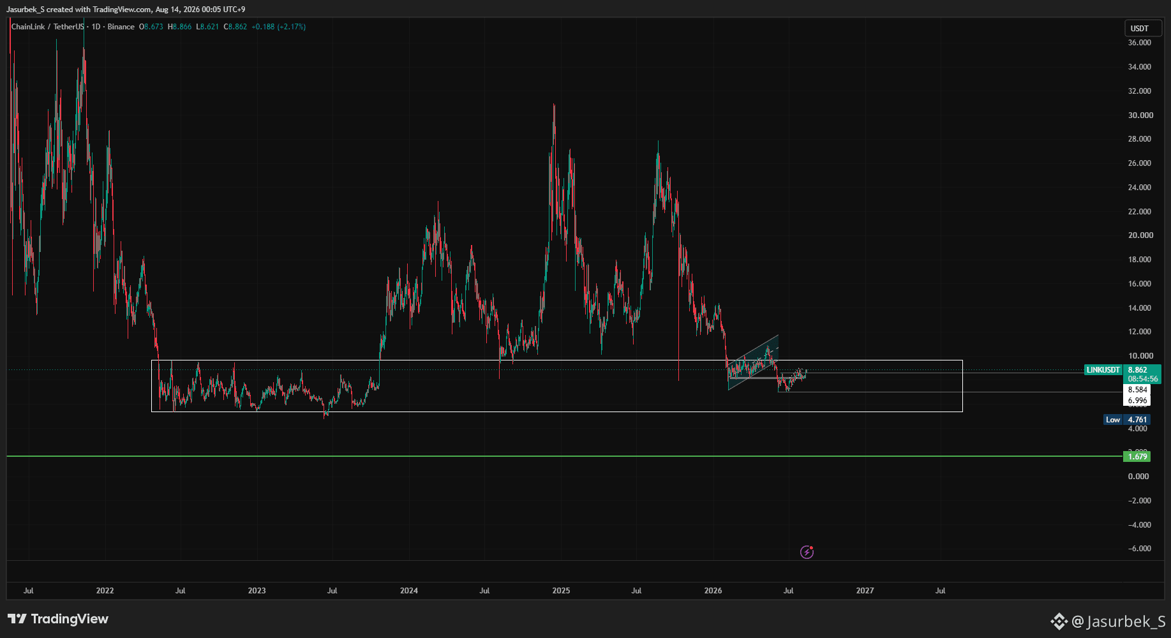Click the high value H8.866
The width and height of the screenshot is (1171, 638).
[179, 27]
